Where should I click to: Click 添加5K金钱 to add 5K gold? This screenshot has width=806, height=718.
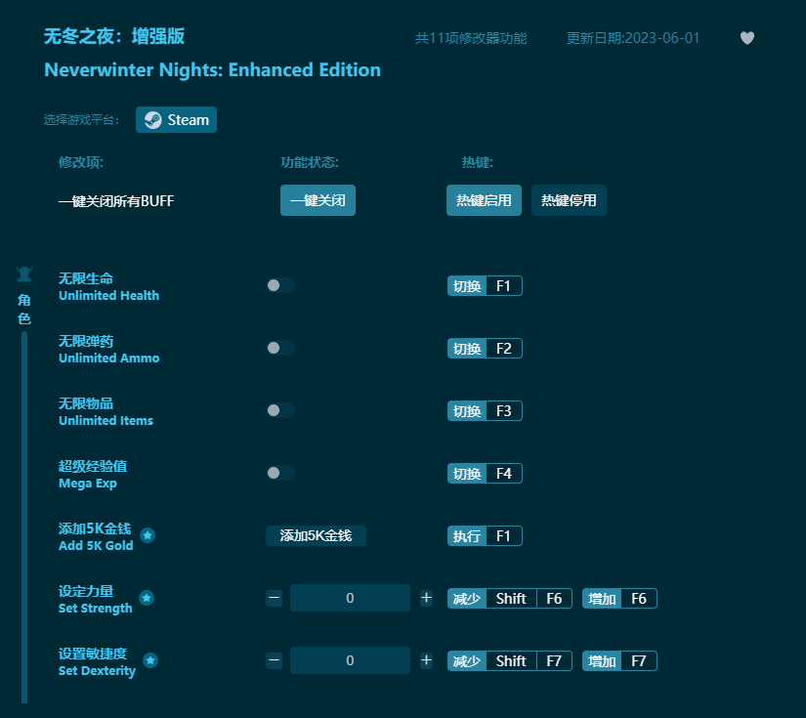point(316,535)
